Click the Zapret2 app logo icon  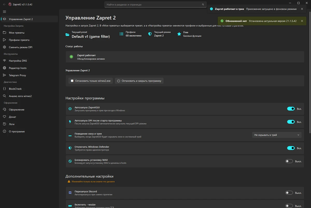click(x=10, y=4)
